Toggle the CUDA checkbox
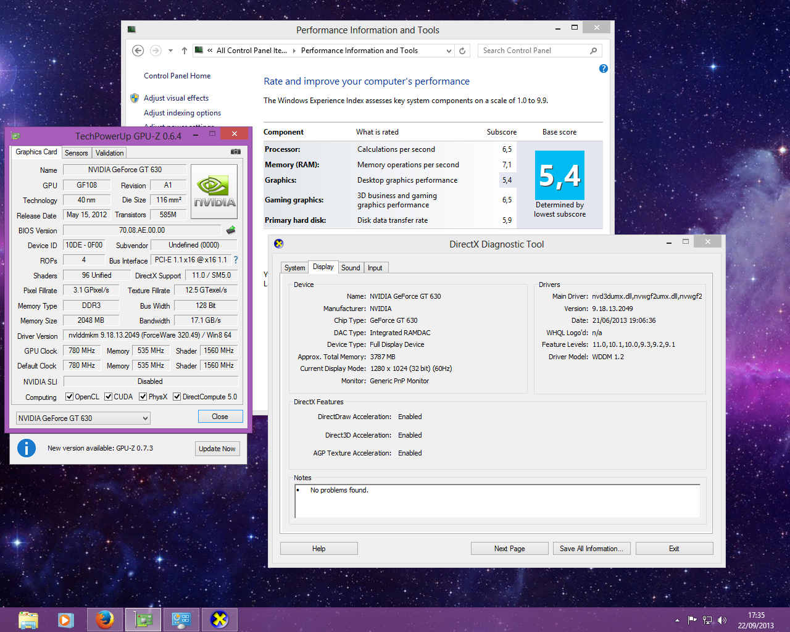 coord(109,397)
